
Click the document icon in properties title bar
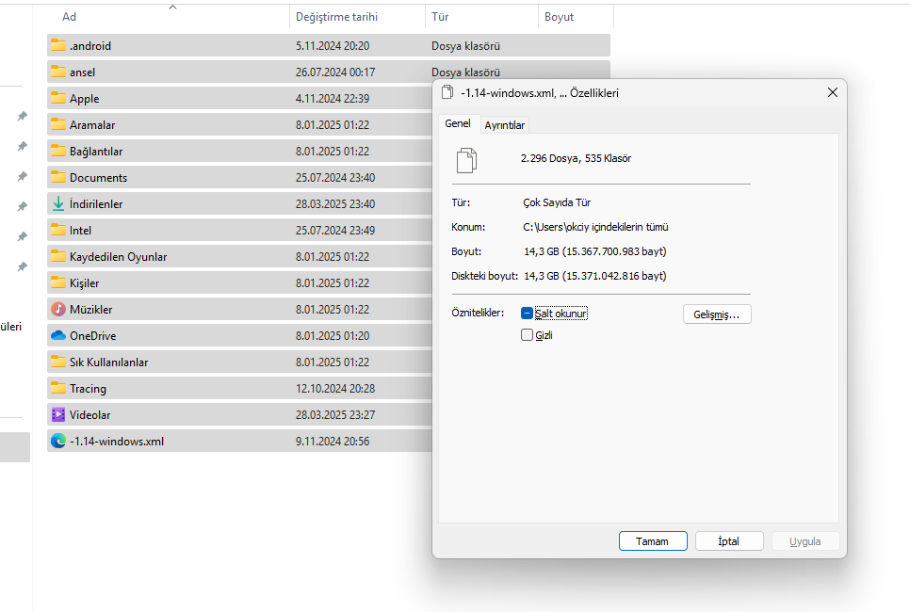[447, 92]
